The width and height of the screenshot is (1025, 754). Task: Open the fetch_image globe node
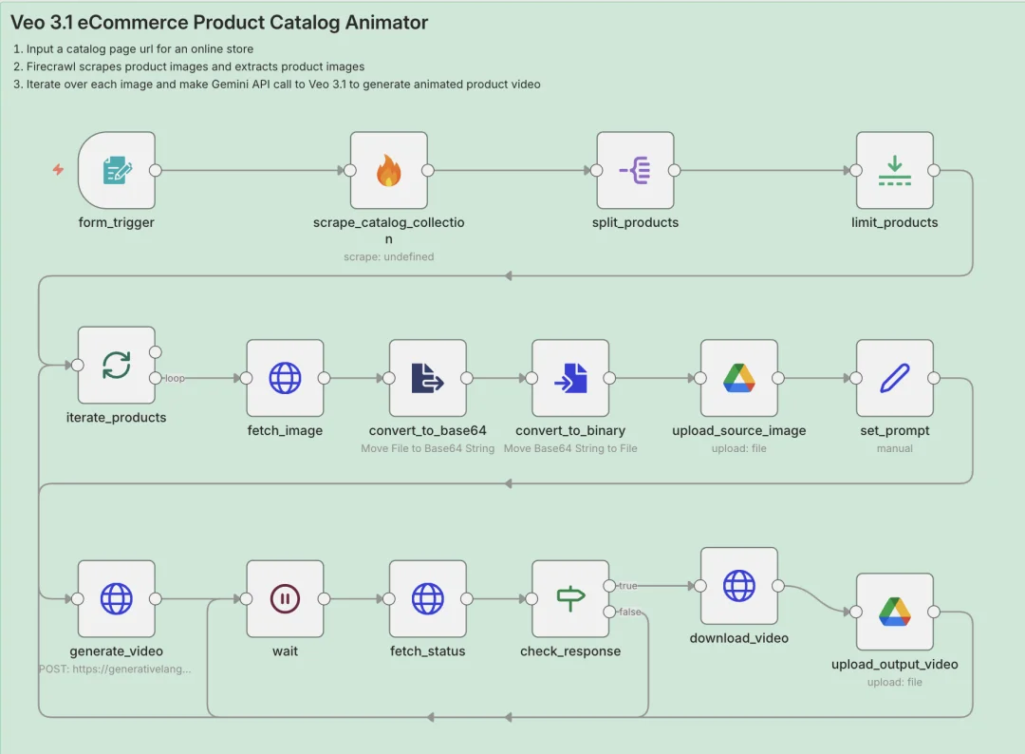(x=285, y=378)
